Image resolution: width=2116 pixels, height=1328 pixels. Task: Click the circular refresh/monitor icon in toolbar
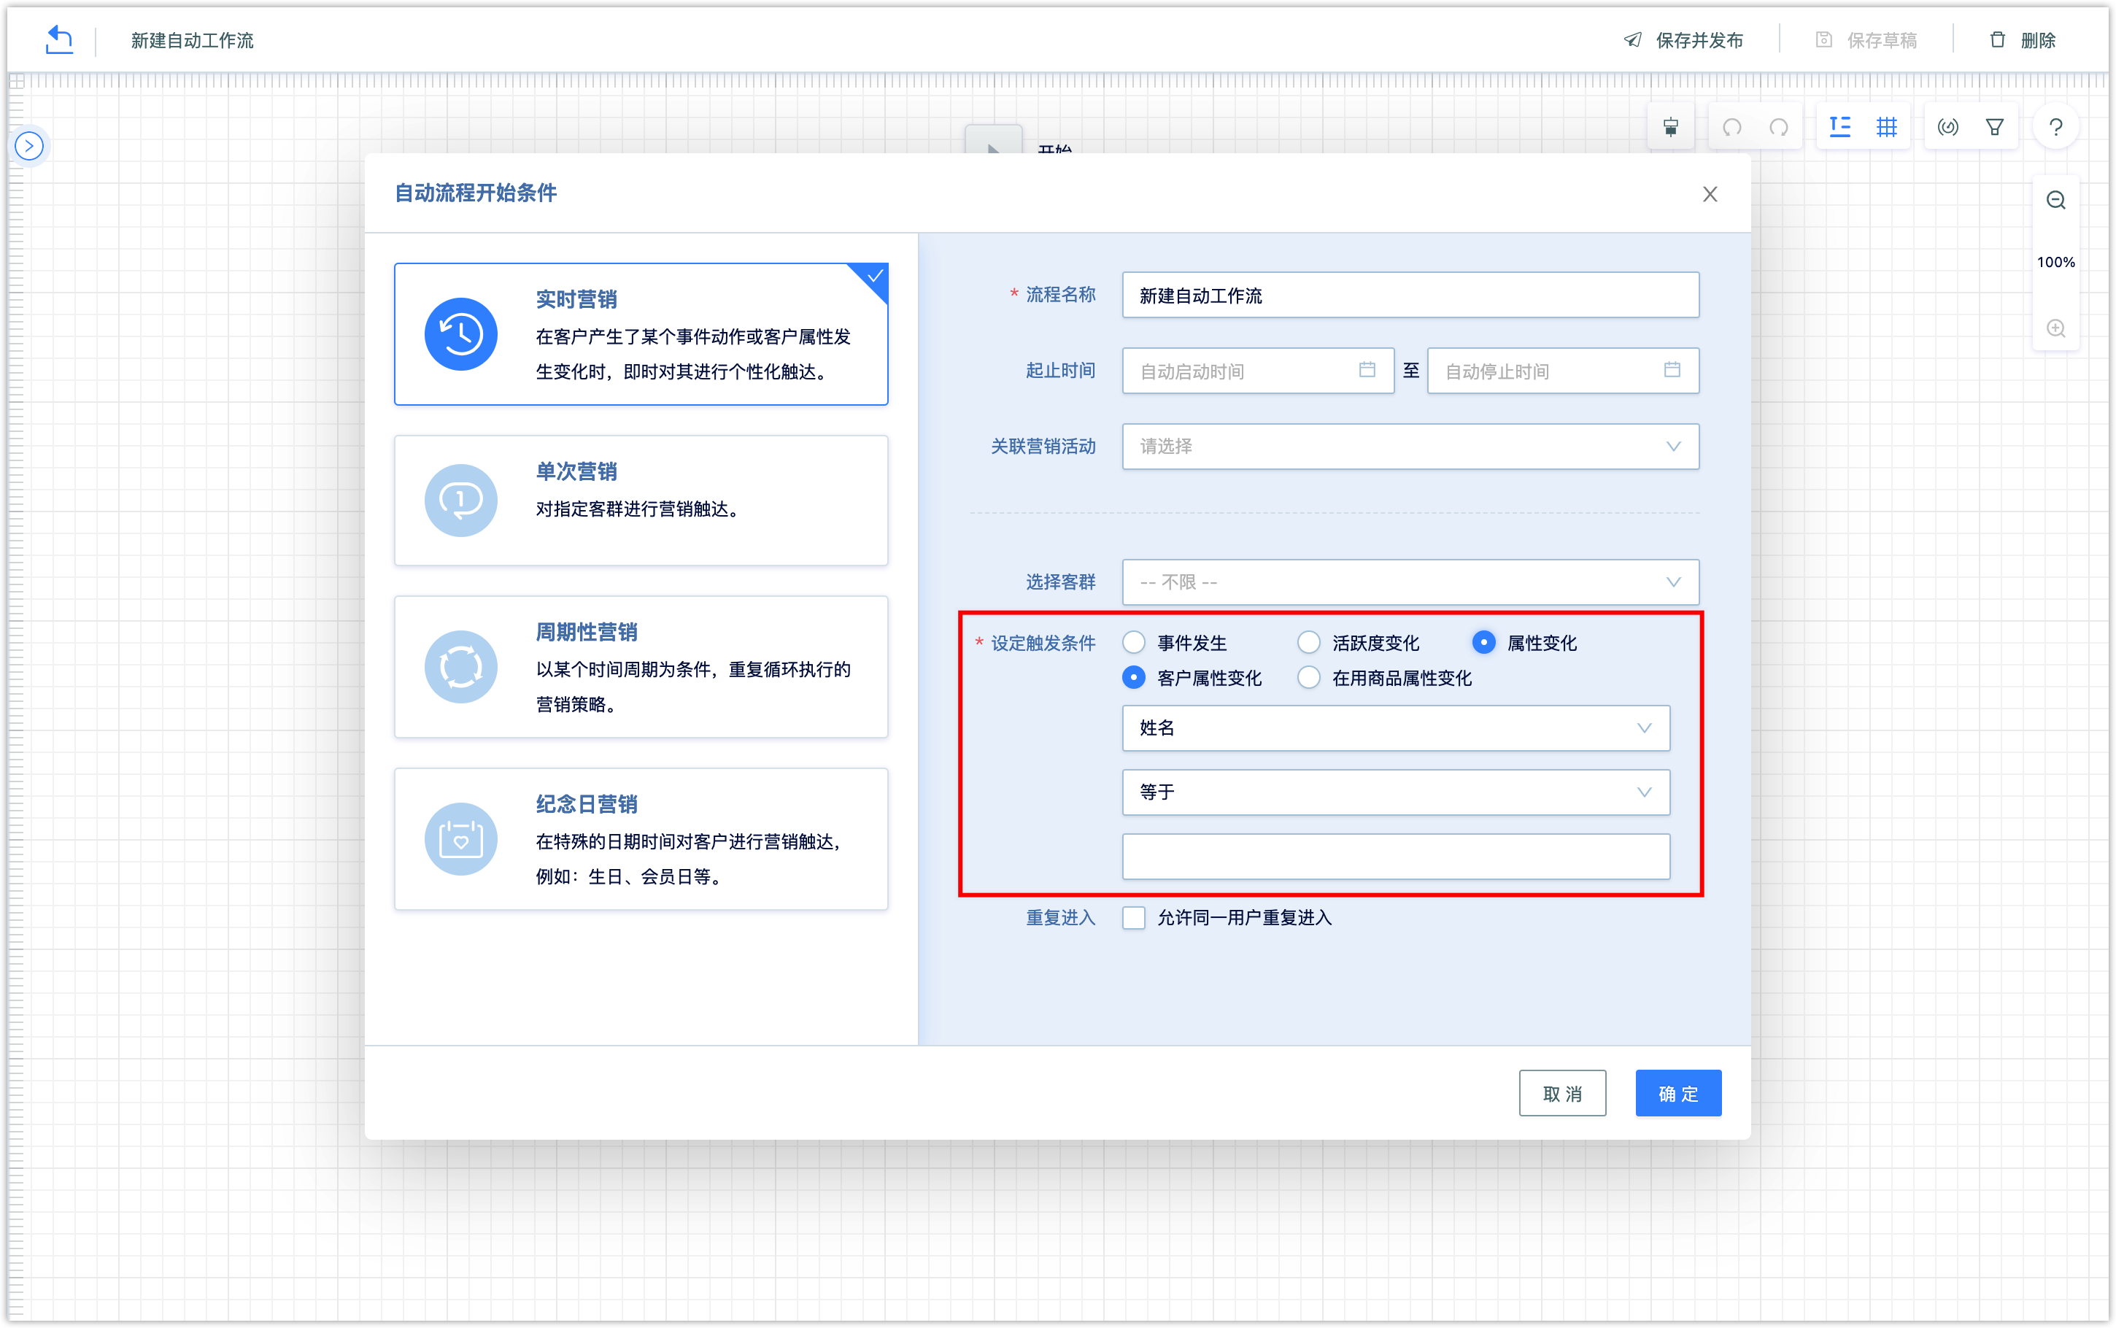(x=1947, y=128)
